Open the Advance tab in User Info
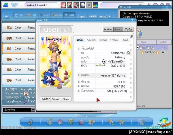 (91, 40)
